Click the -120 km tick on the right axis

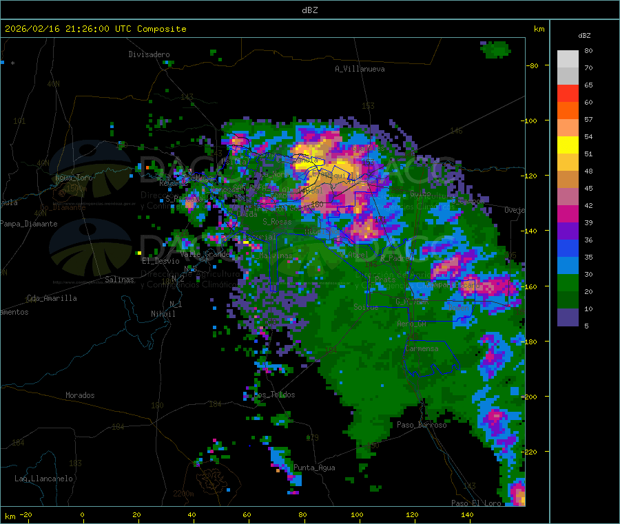(530, 176)
